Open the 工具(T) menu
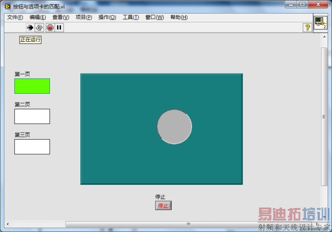332x232 pixels. [131, 17]
